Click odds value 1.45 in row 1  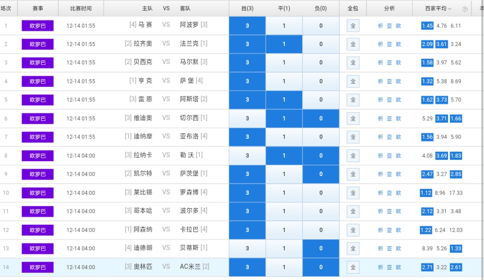(x=427, y=26)
